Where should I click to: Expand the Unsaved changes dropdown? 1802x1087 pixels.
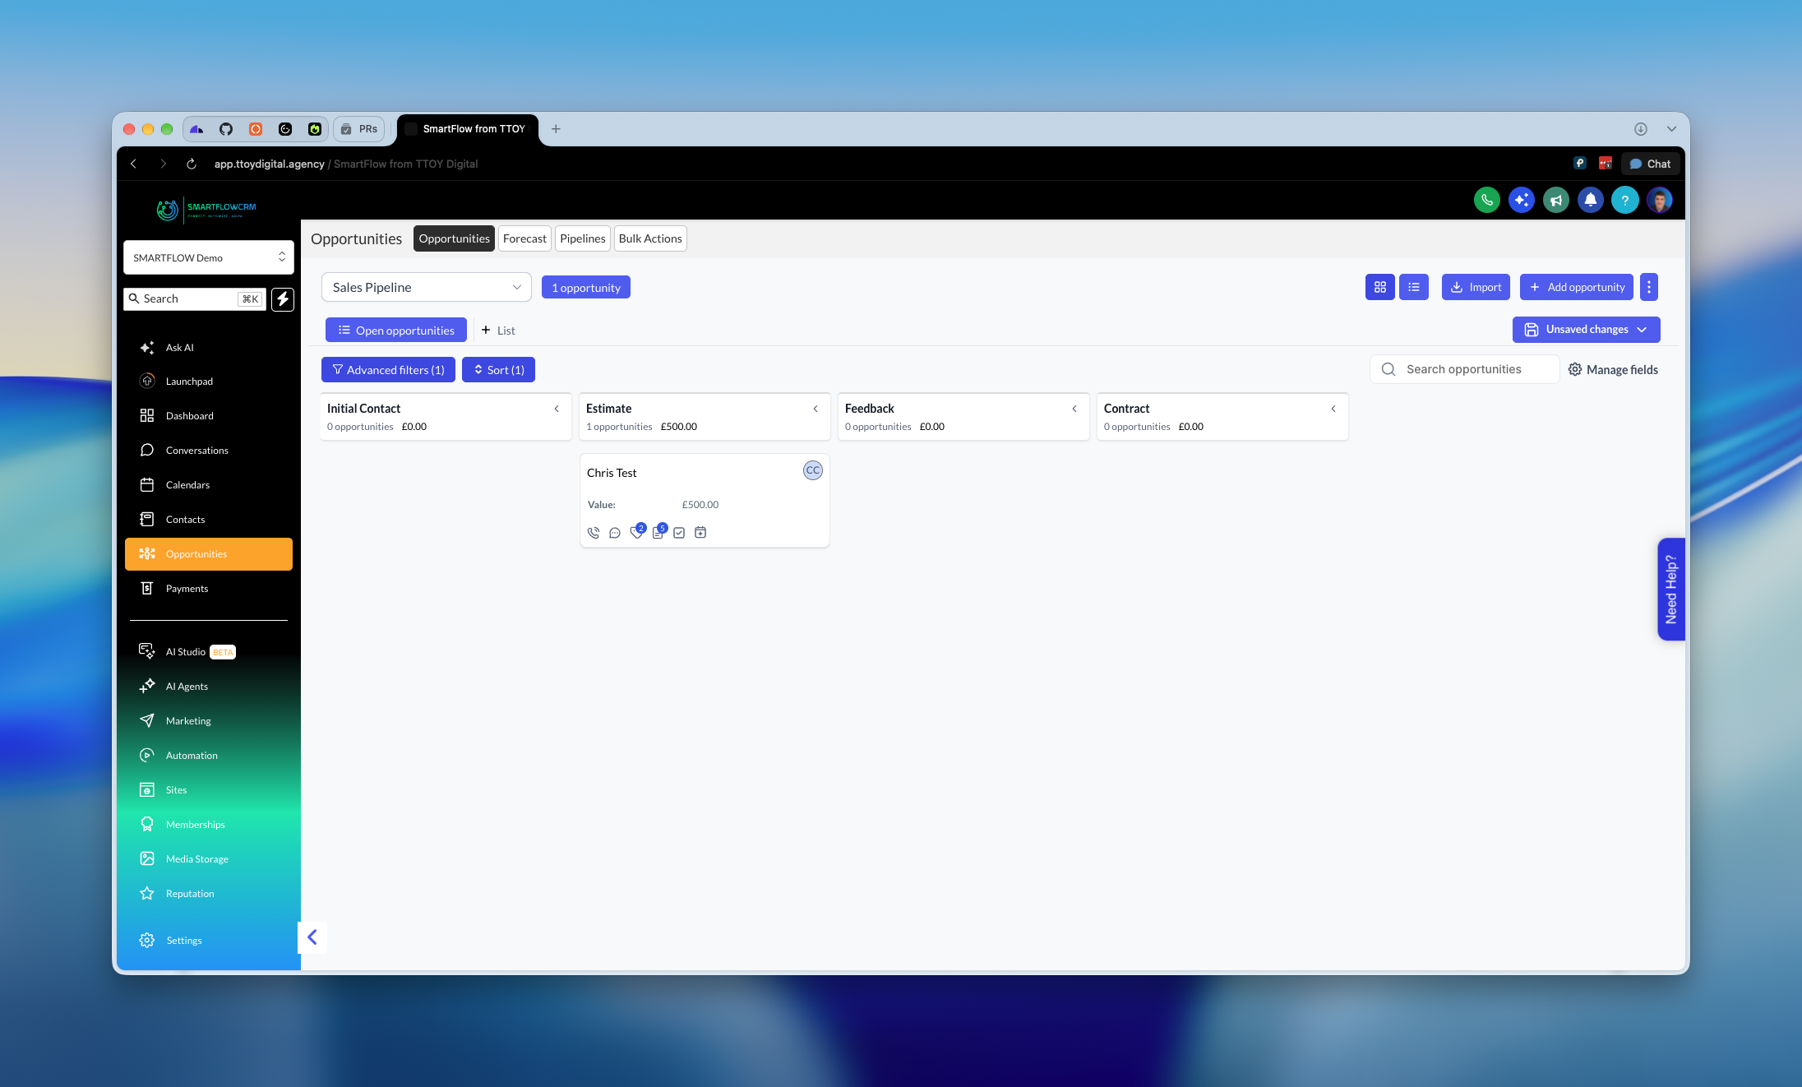click(x=1587, y=330)
